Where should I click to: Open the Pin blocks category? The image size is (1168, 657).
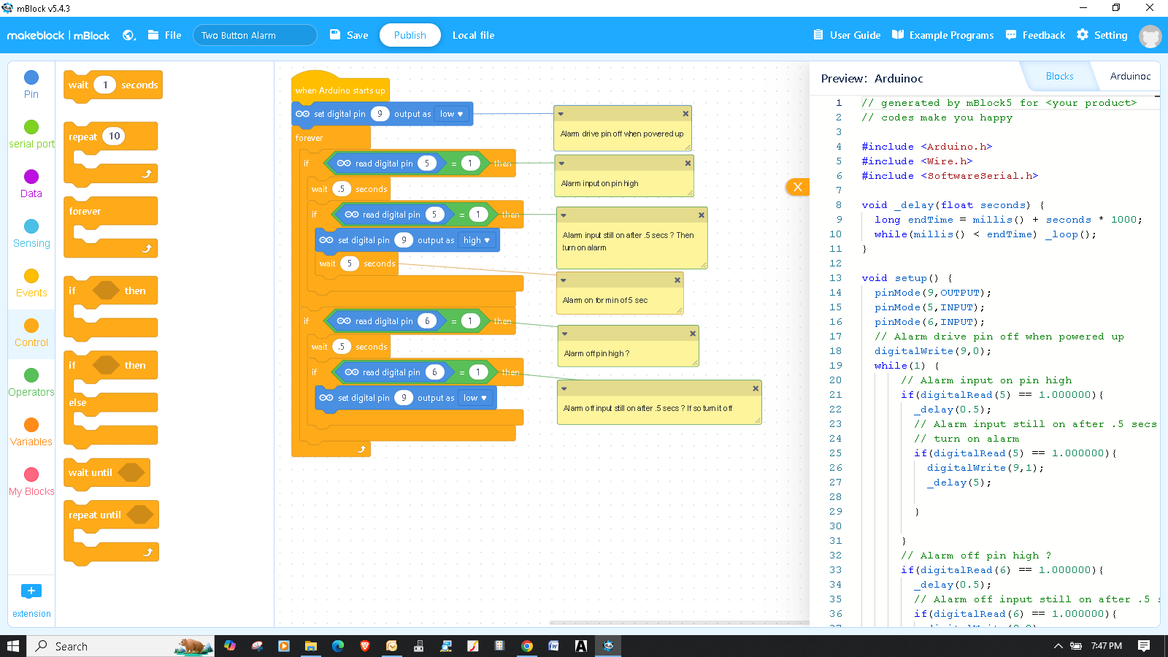31,84
